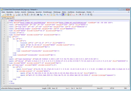Click the Close document toolbar icon

click(x=14, y=15)
